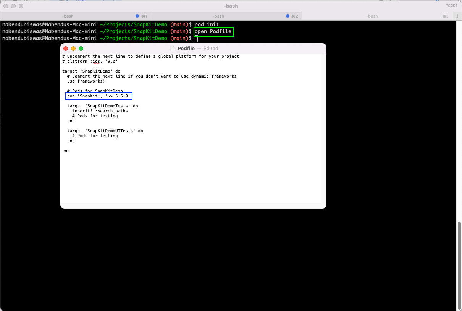Click the Podfile title to rename document

coord(186,49)
